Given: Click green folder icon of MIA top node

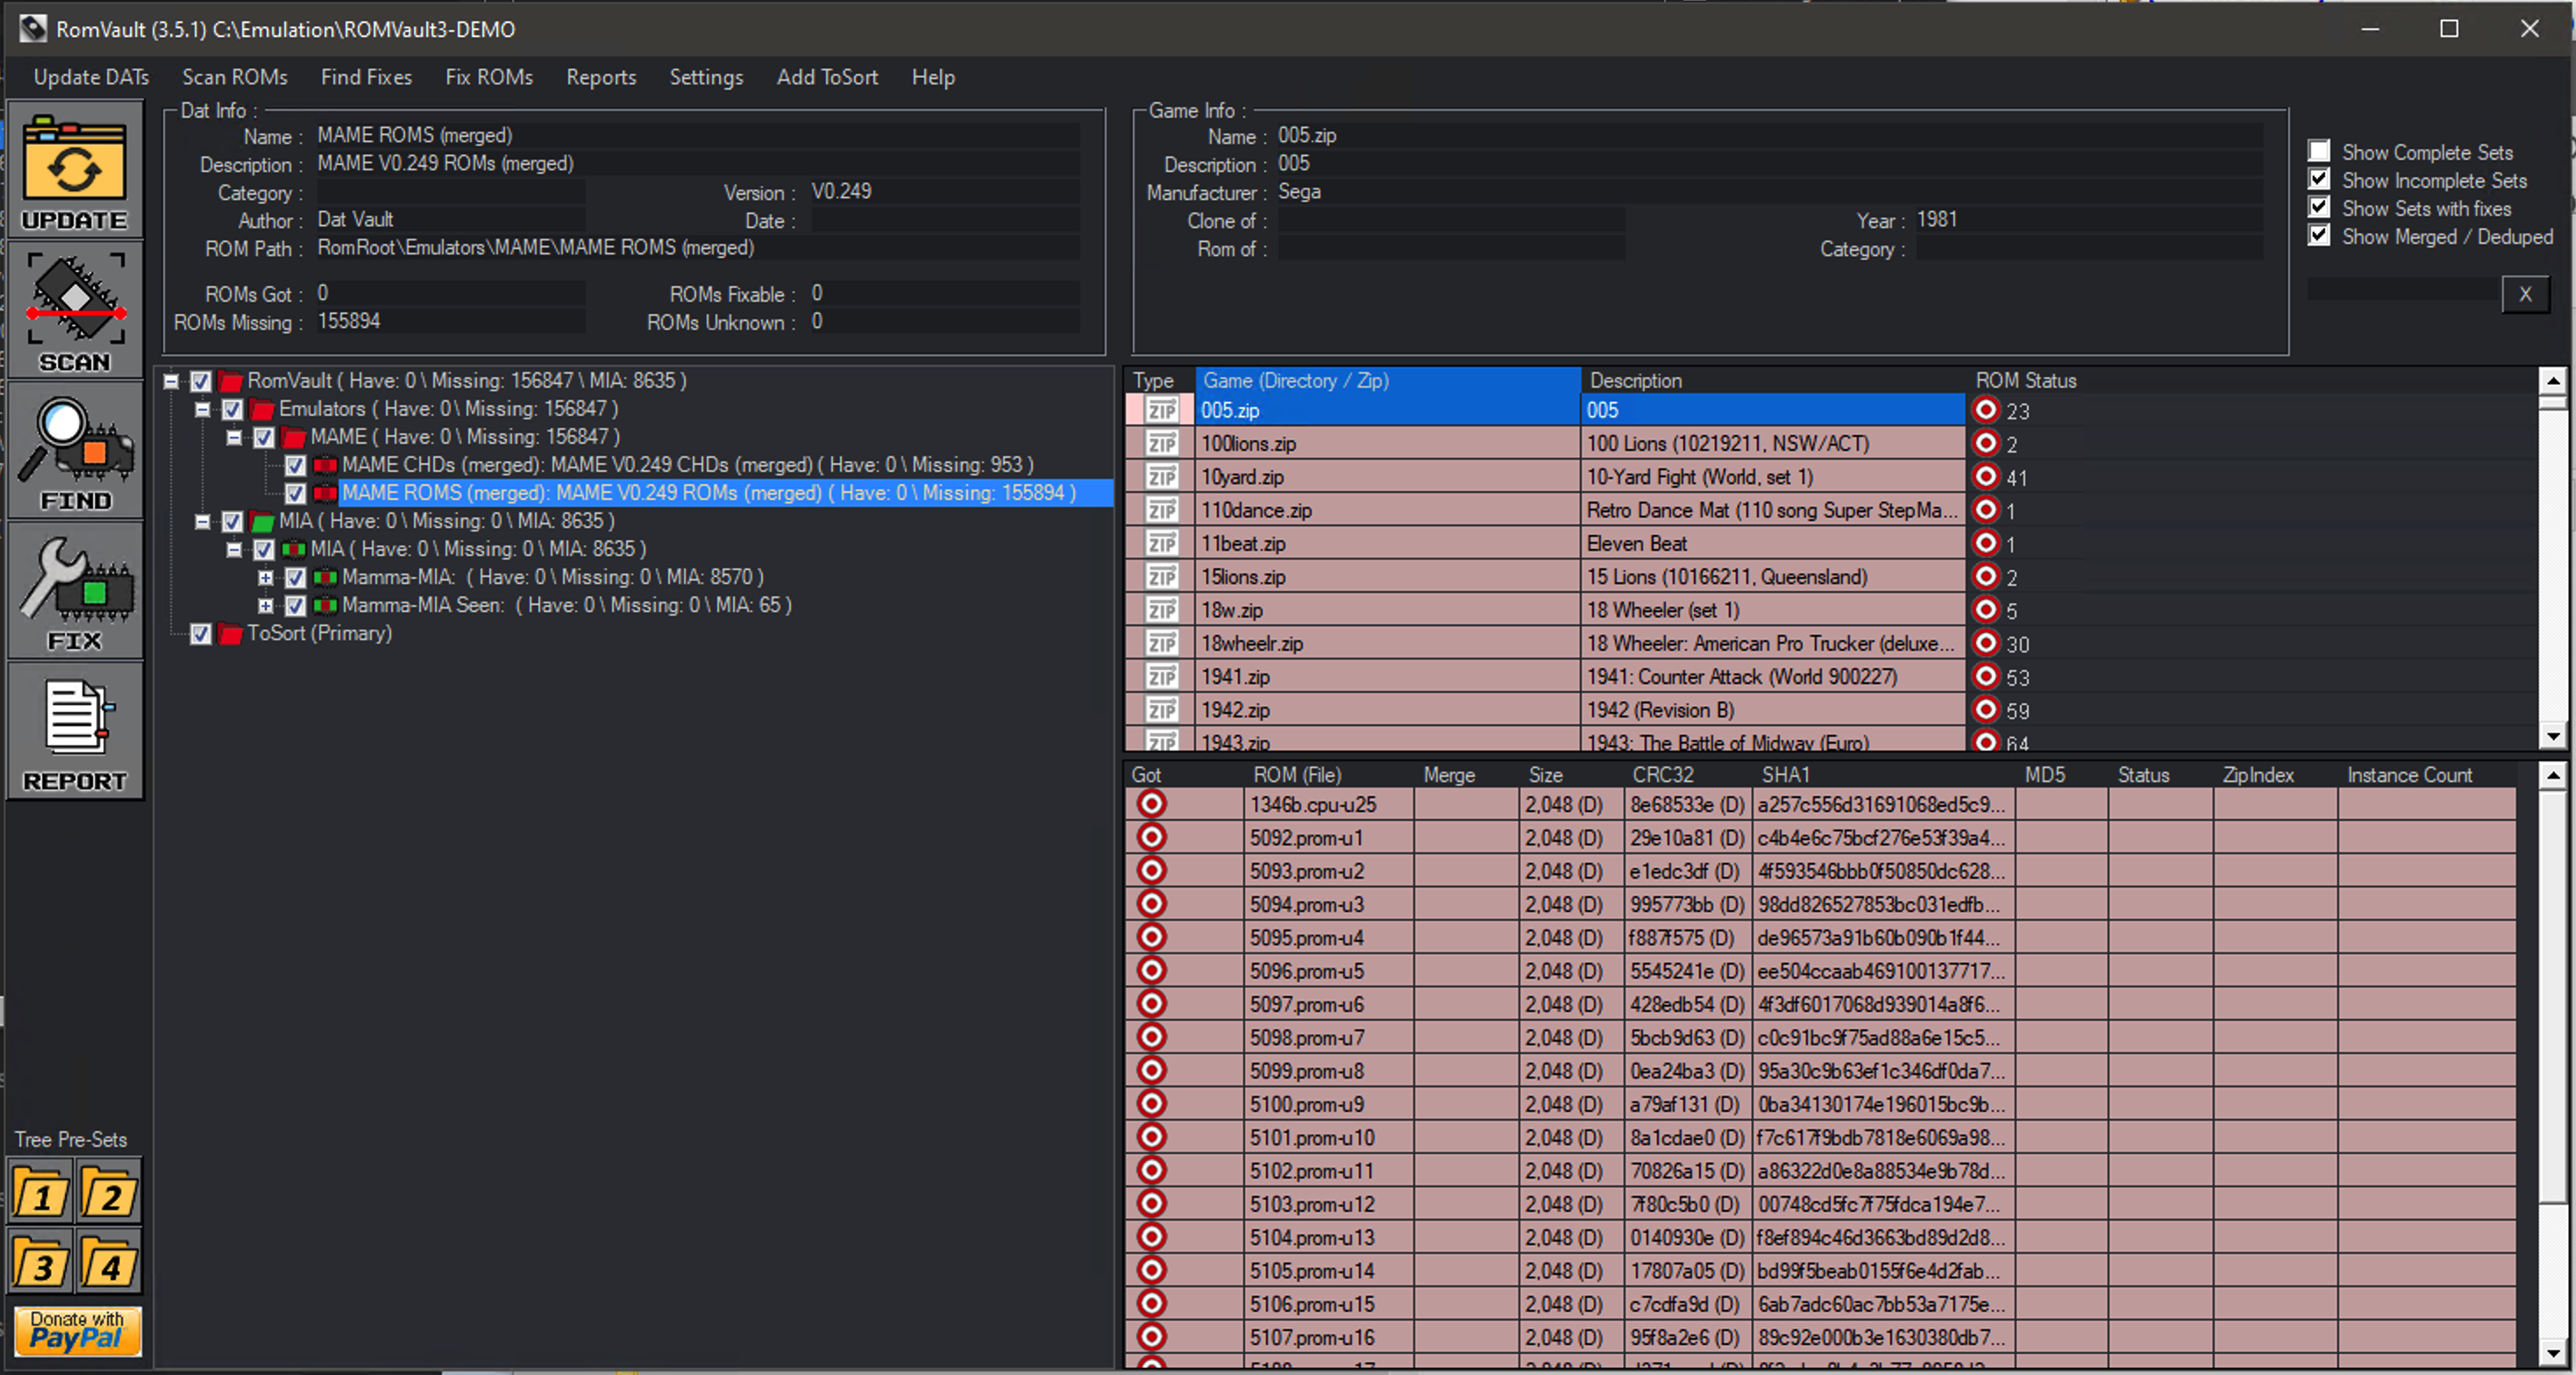Looking at the screenshot, I should tap(263, 521).
